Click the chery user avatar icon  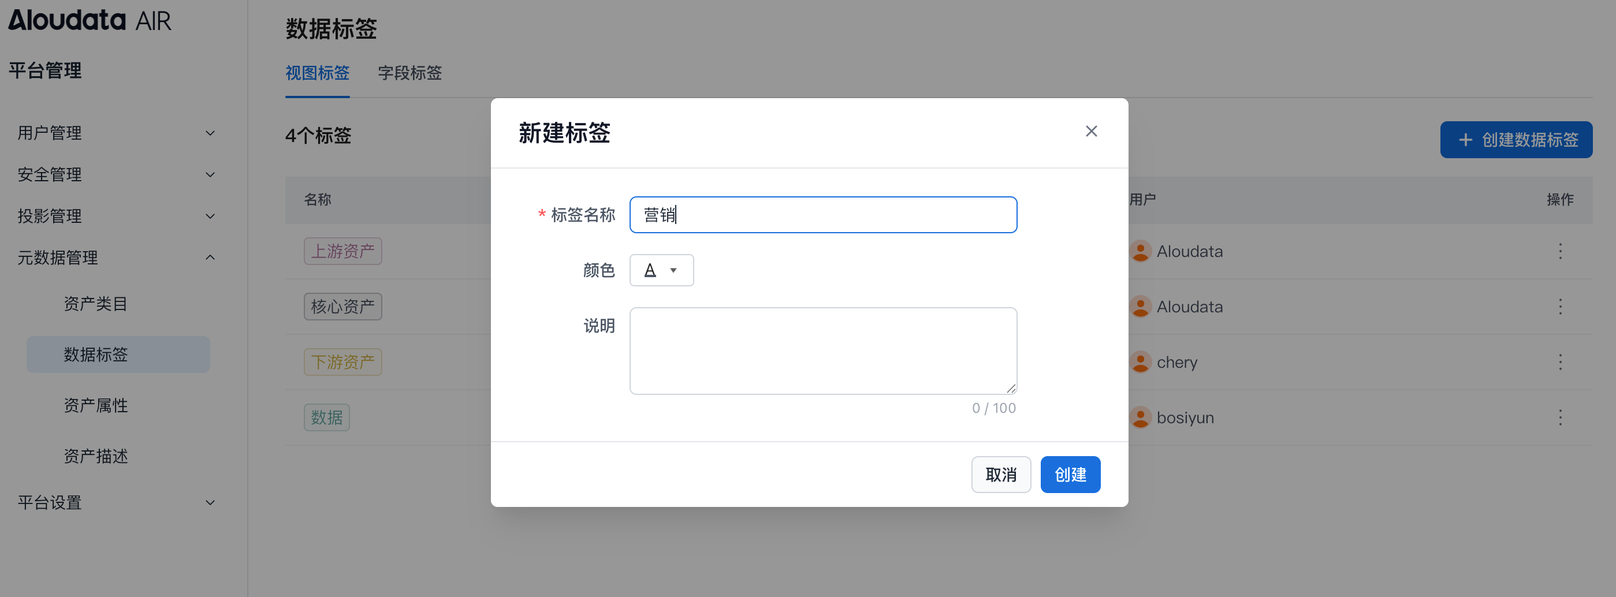point(1140,362)
